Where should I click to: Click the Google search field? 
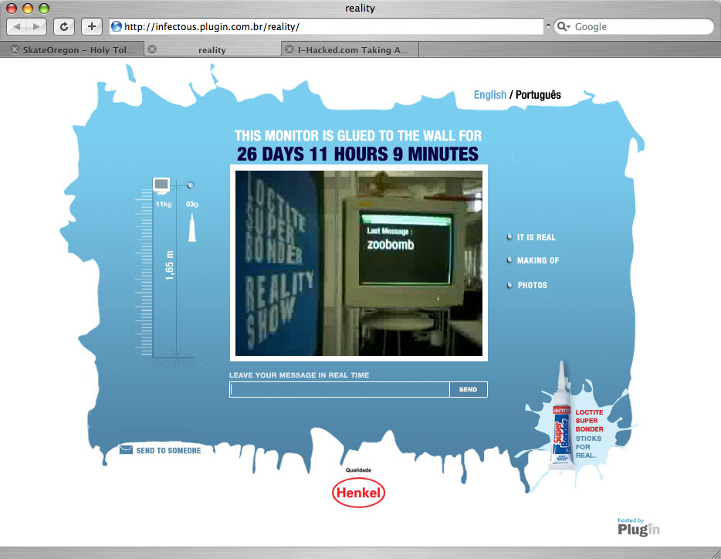(635, 27)
